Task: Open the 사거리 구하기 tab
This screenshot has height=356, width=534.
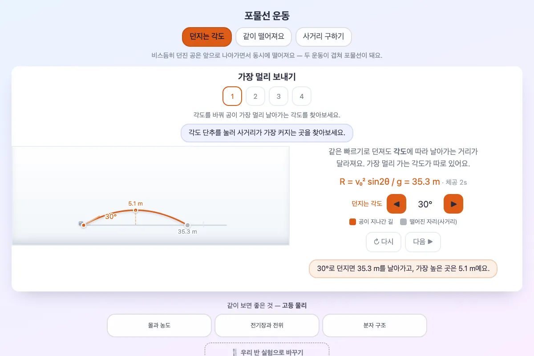Action: [x=324, y=36]
